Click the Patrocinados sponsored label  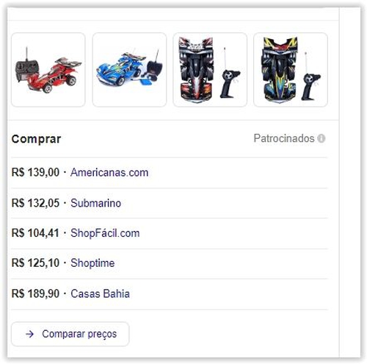click(284, 138)
